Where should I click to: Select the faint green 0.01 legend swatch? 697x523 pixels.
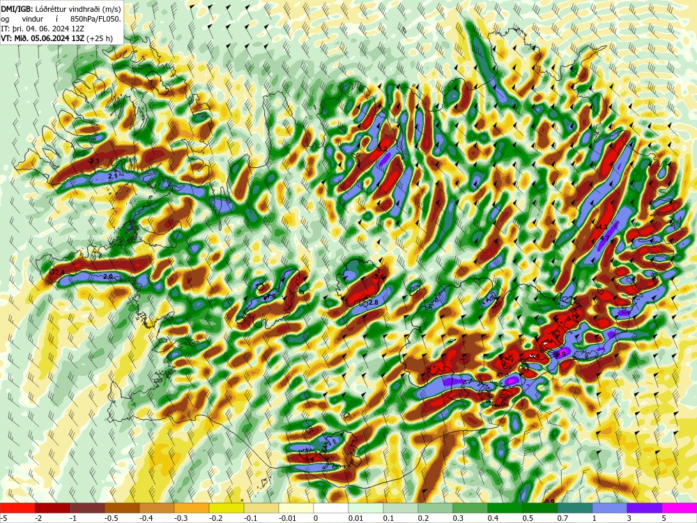(366, 508)
